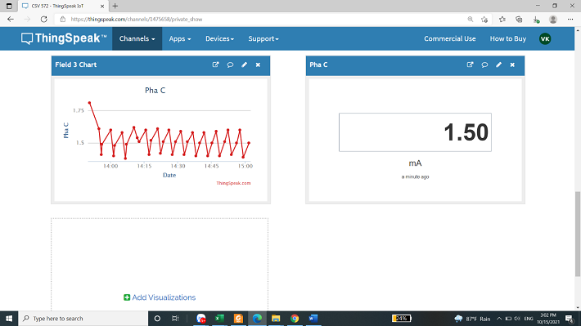Click the ThingSpeak logo
Screen dimensions: 581x326
tap(64, 38)
